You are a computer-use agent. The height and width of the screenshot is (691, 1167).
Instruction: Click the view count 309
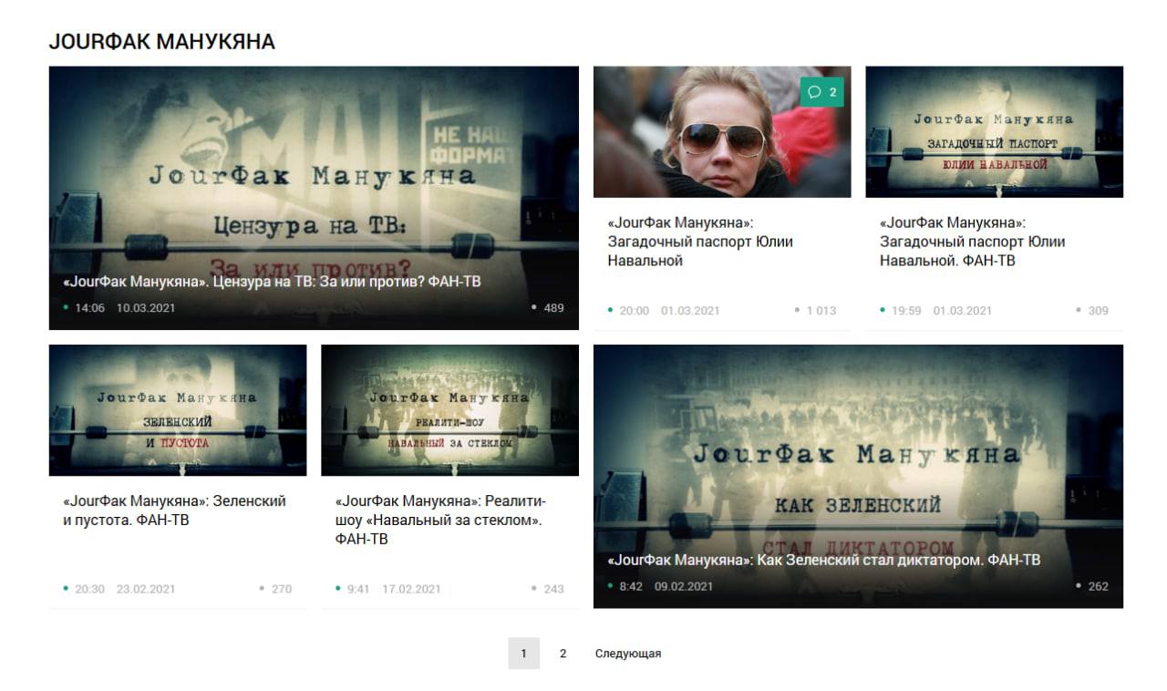click(1092, 311)
